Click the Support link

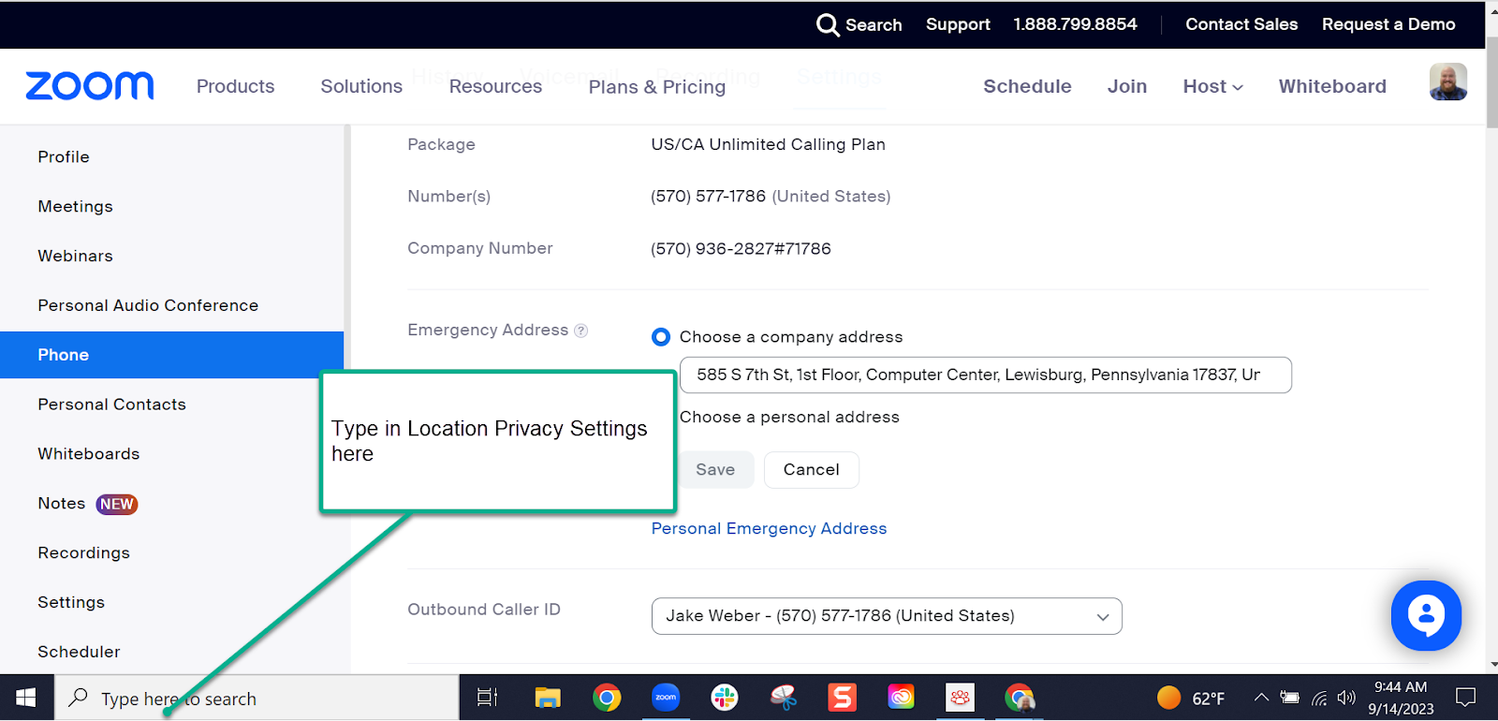958,24
